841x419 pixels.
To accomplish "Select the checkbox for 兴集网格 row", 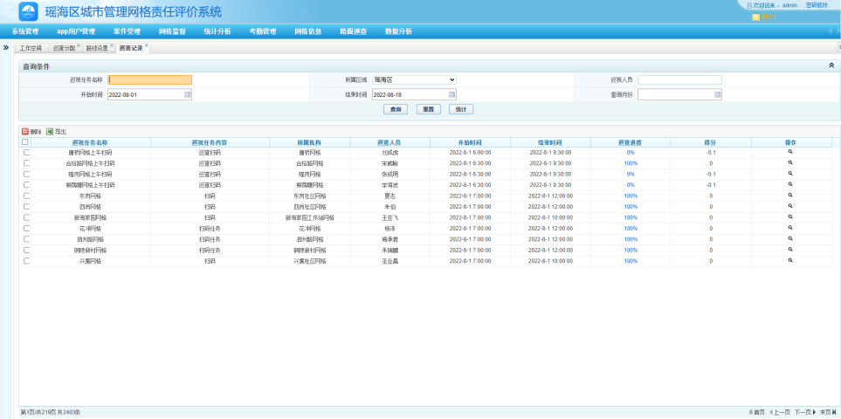I will click(26, 261).
